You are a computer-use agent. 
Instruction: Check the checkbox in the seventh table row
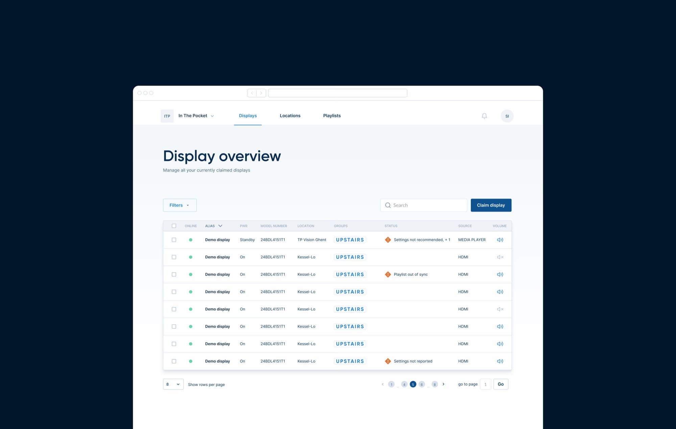click(x=174, y=344)
